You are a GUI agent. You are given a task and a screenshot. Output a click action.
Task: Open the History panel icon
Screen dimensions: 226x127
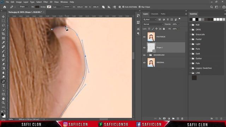click(x=138, y=16)
